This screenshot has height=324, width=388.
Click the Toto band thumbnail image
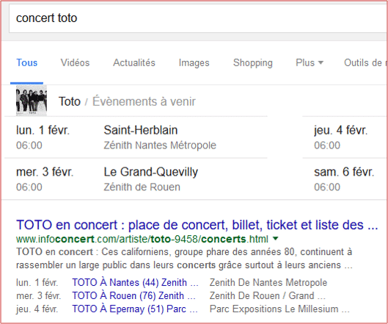coord(32,101)
